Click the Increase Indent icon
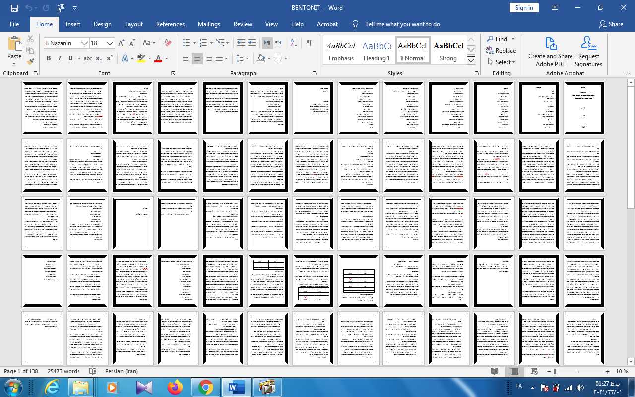The image size is (635, 397). click(252, 43)
